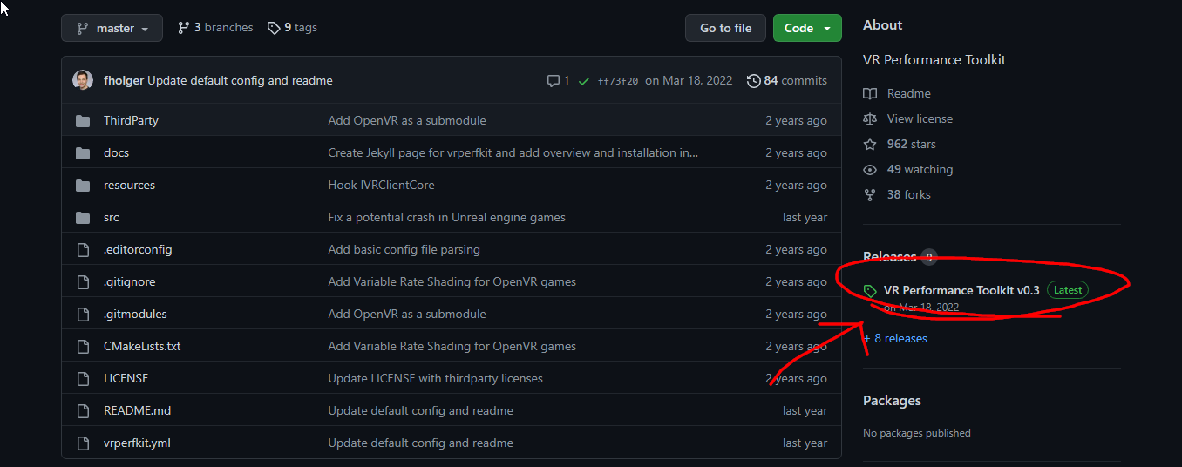Screen dimensions: 1182x467
Task: Click the file icon beside LICENSE
Action: (84, 378)
